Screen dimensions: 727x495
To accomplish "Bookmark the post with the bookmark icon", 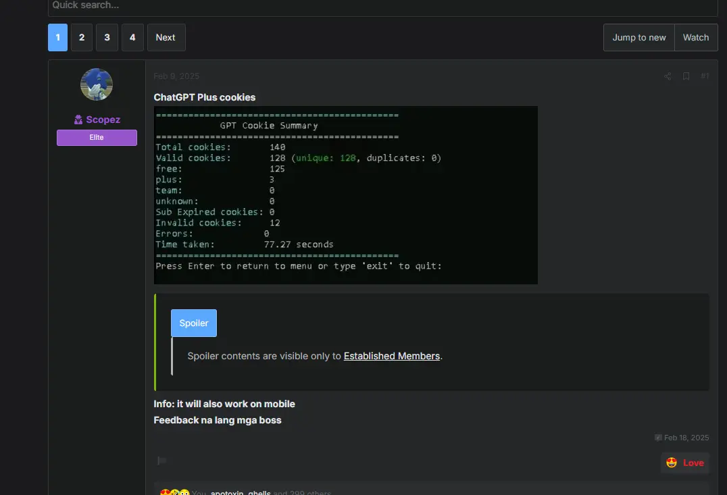I will point(686,76).
